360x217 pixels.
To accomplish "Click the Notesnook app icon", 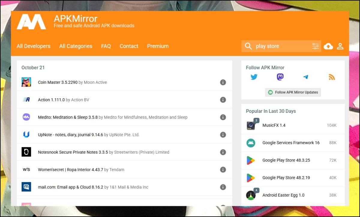I will click(x=26, y=152).
